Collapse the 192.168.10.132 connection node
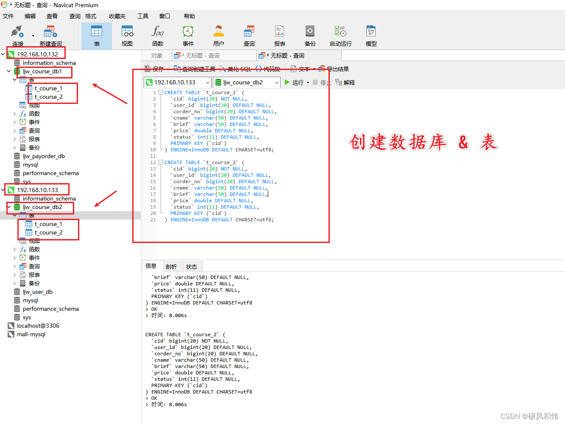565x424 pixels. (3, 54)
